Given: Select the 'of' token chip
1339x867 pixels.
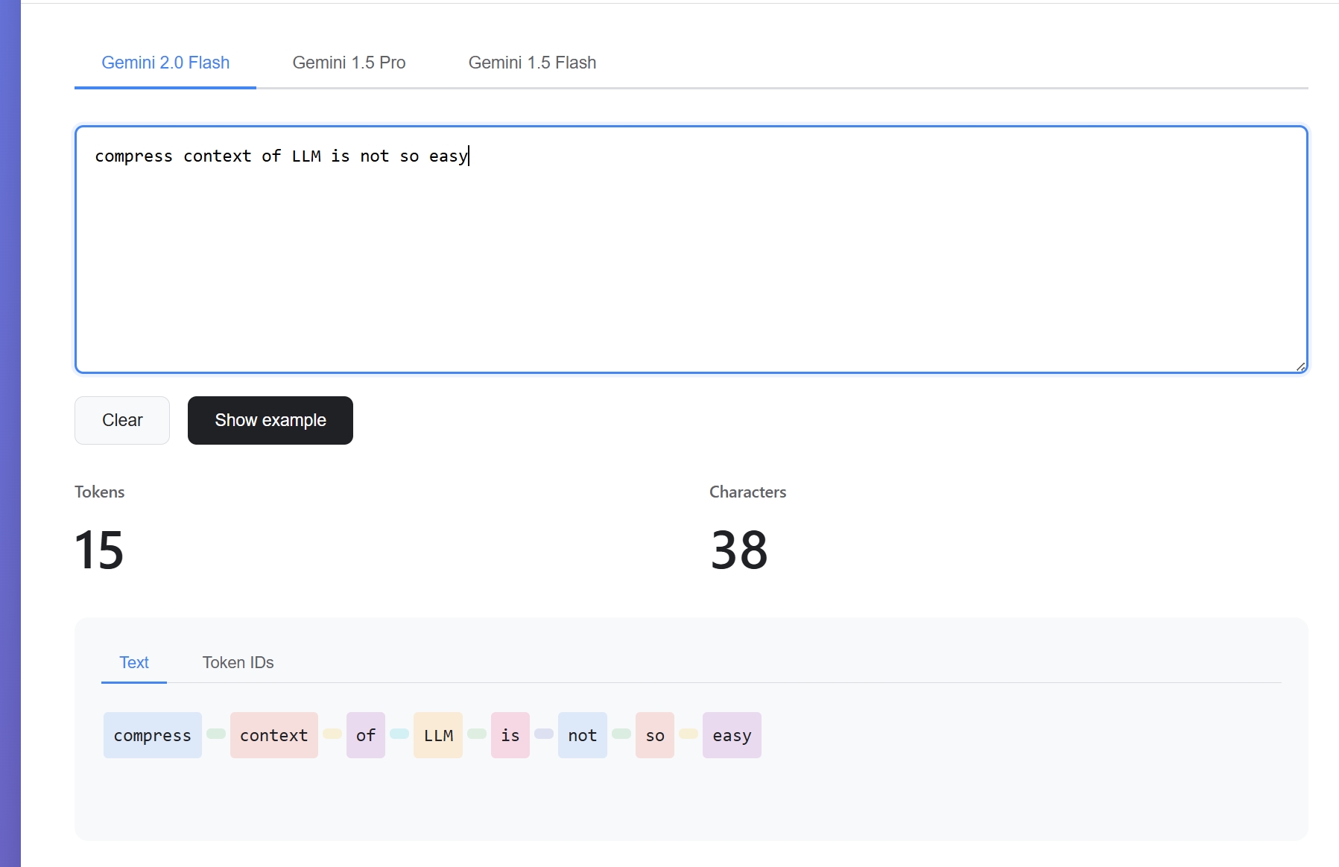Looking at the screenshot, I should [x=365, y=736].
